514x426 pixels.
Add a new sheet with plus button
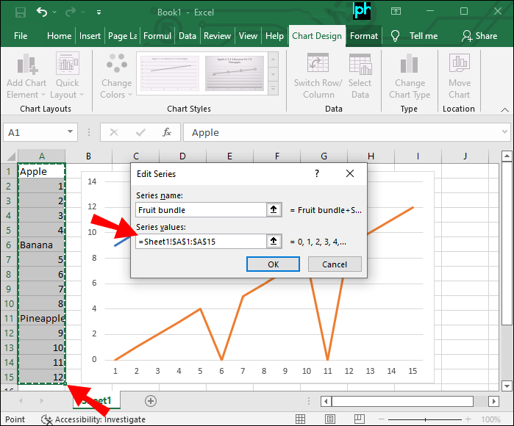(x=151, y=400)
